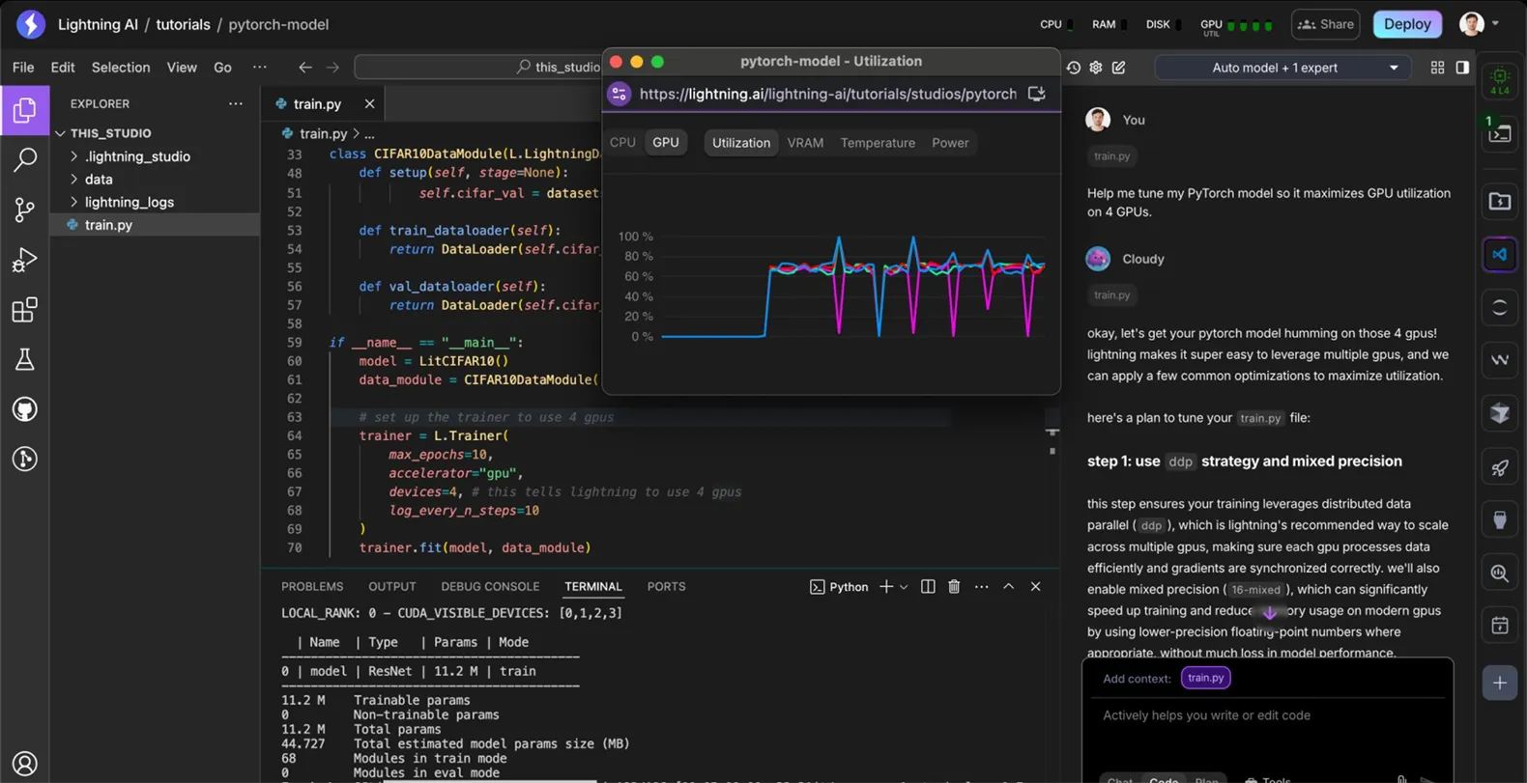
Task: Open the terminal app in right sidebar
Action: coord(1500,134)
